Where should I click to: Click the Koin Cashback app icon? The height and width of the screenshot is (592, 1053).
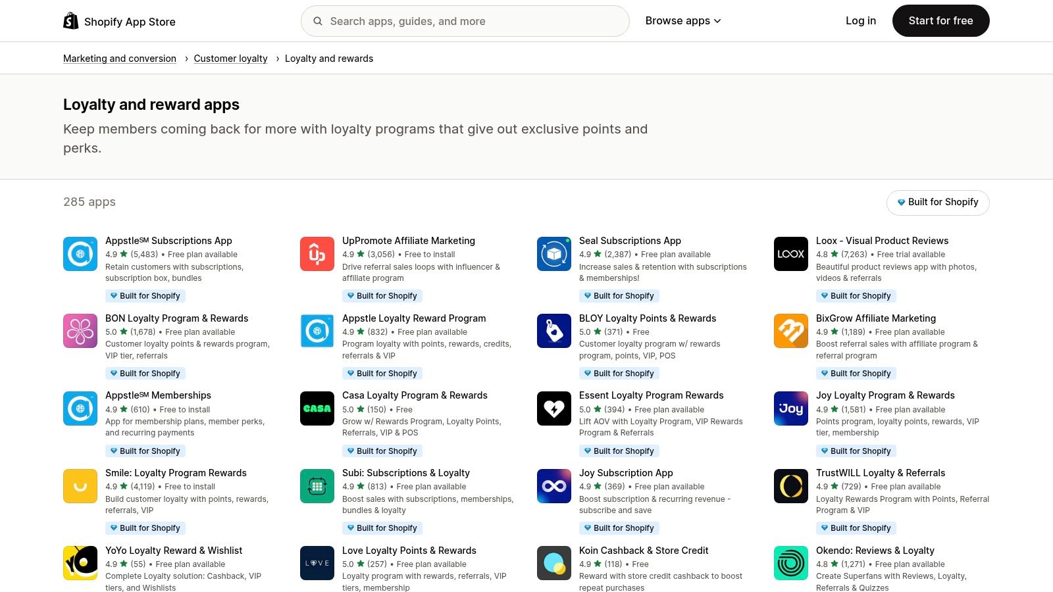[x=553, y=563]
